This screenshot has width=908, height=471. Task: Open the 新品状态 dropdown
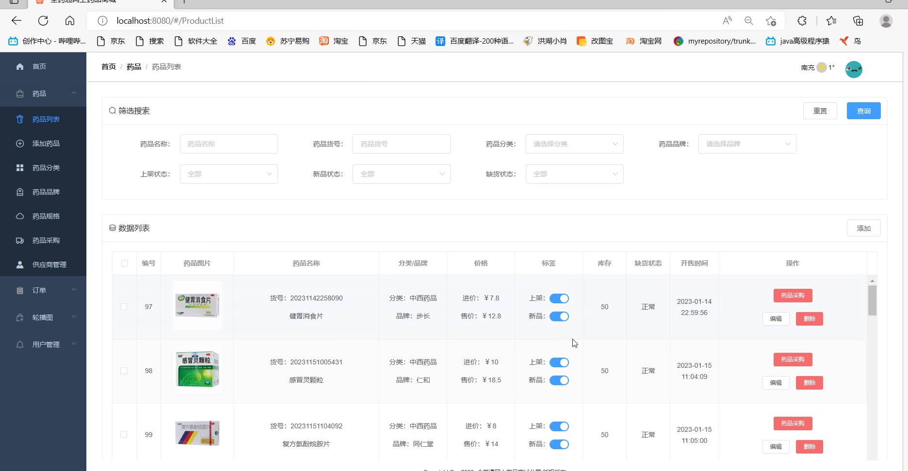[401, 174]
